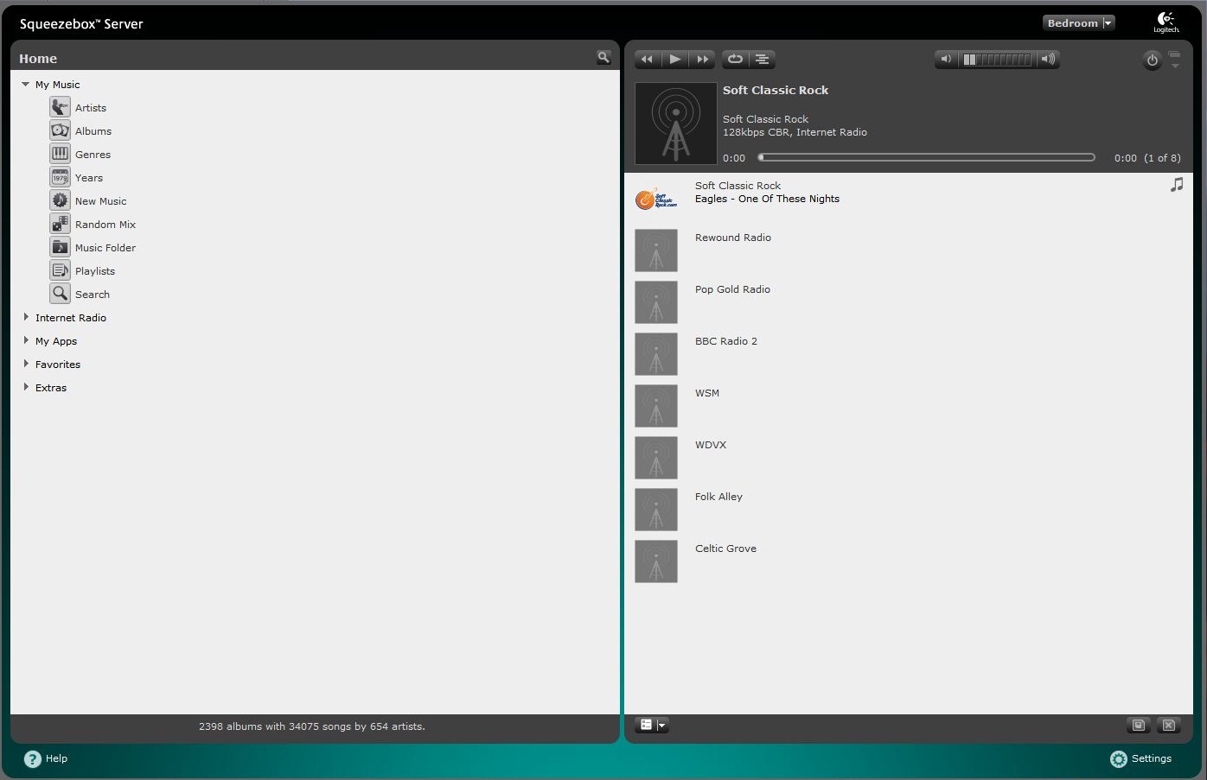Collapse the My Music tree
Image resolution: width=1207 pixels, height=780 pixels.
tap(26, 85)
